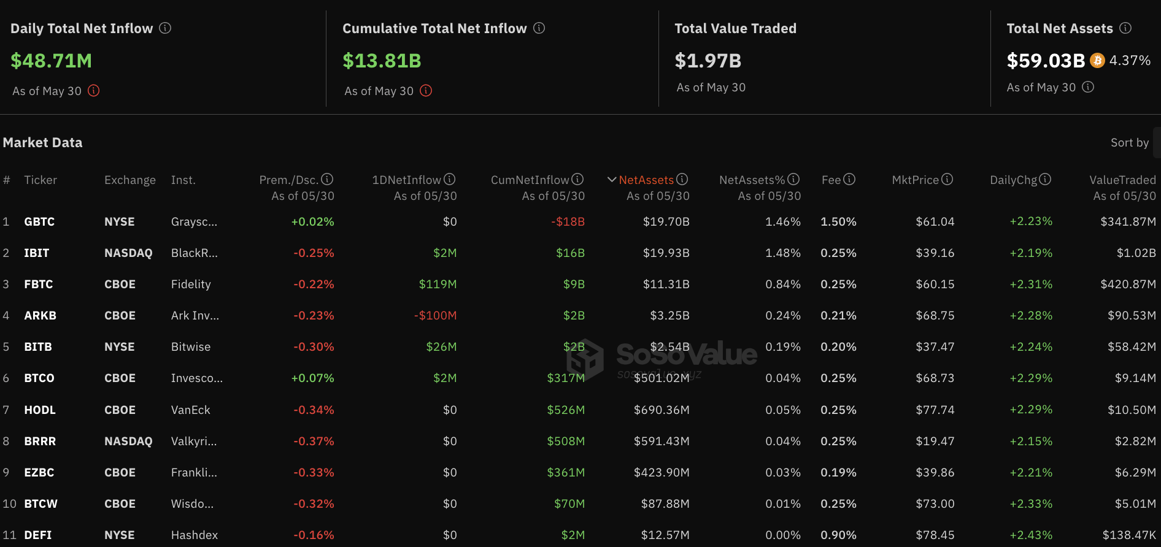Sort by ValueTraded column header
The height and width of the screenshot is (547, 1161).
[1122, 180]
